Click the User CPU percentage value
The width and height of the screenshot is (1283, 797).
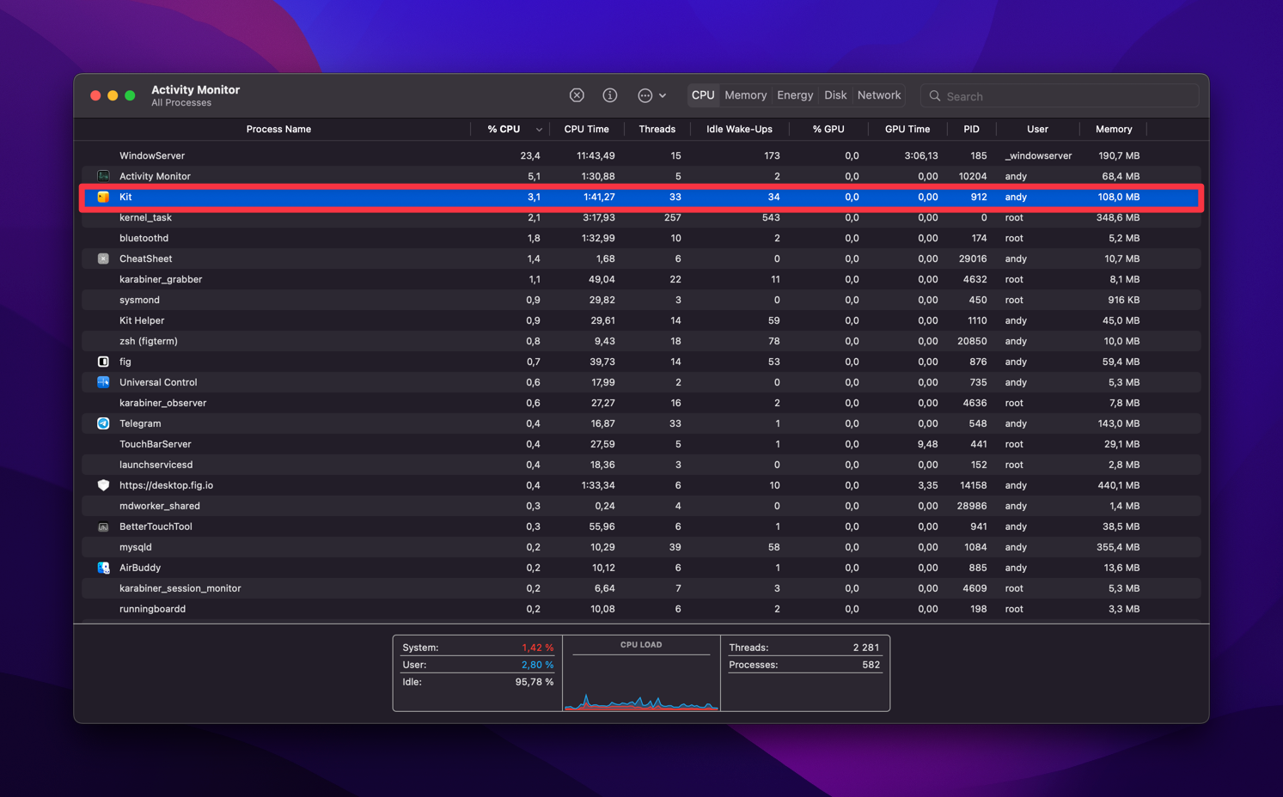(537, 665)
